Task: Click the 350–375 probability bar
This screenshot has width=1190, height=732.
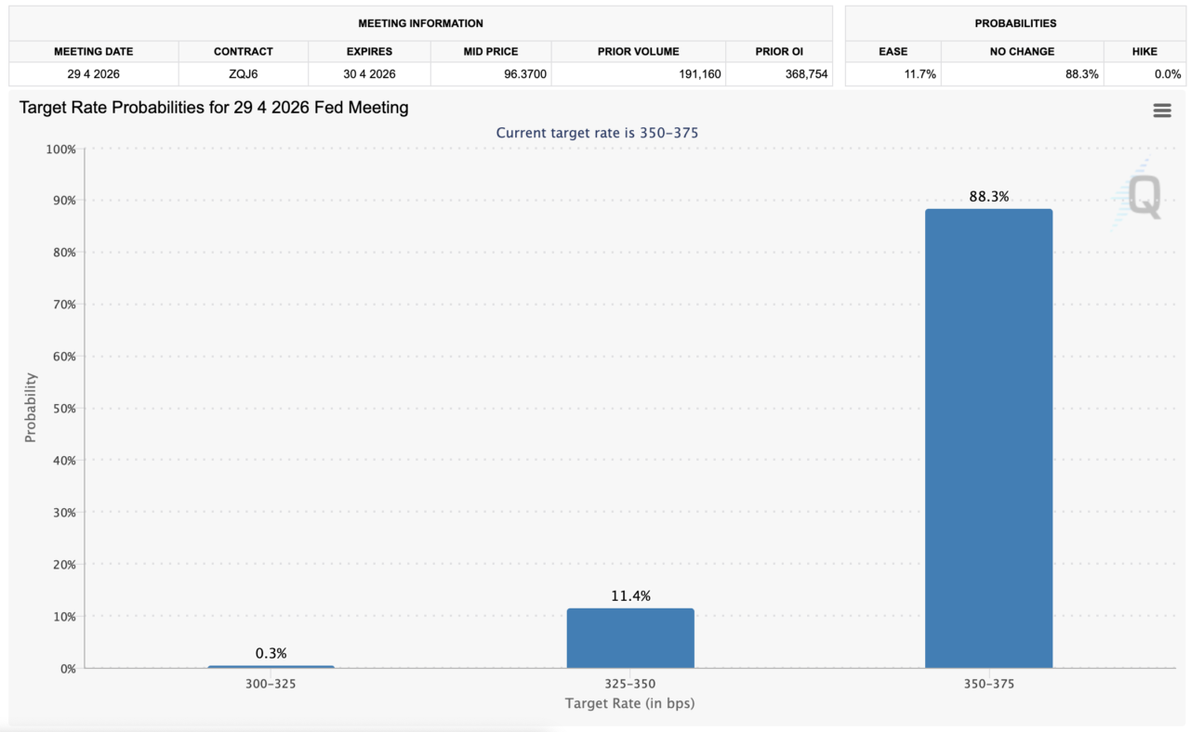Action: tap(988, 437)
